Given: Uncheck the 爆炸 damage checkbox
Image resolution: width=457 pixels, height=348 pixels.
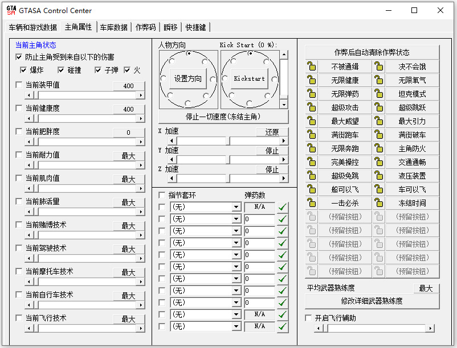Looking at the screenshot, I should (x=23, y=70).
